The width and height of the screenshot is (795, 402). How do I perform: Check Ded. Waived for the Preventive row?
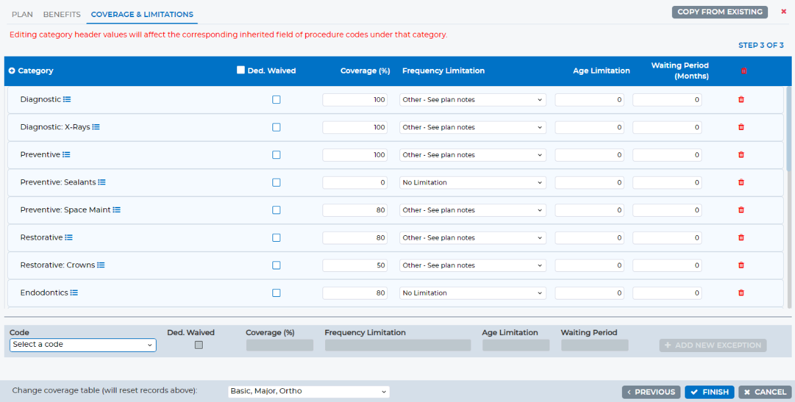[x=276, y=155]
